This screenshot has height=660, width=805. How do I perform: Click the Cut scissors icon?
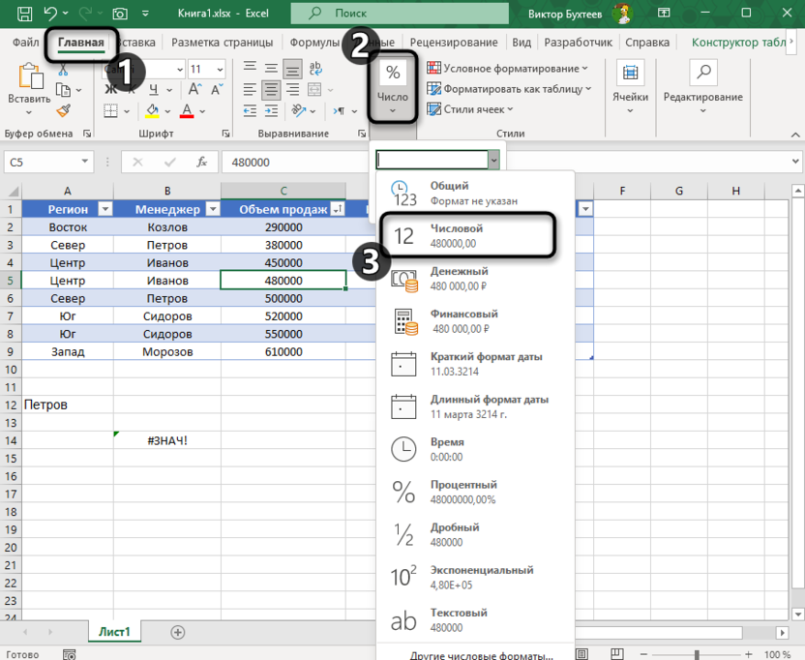pos(63,71)
